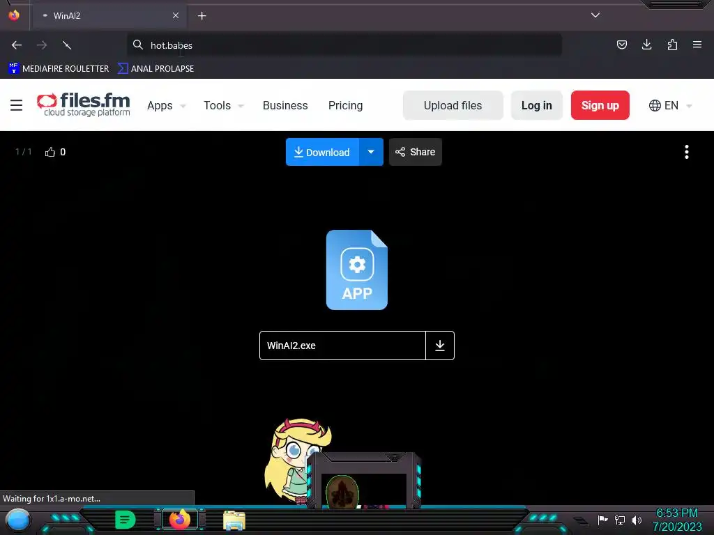Click the Firefox taskbar icon
Image resolution: width=714 pixels, height=535 pixels.
(180, 520)
